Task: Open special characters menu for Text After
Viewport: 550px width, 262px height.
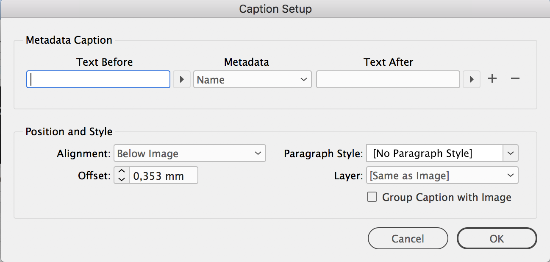Action: [471, 79]
